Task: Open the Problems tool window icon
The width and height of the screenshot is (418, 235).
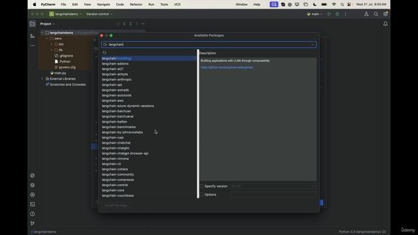Action: click(32, 214)
